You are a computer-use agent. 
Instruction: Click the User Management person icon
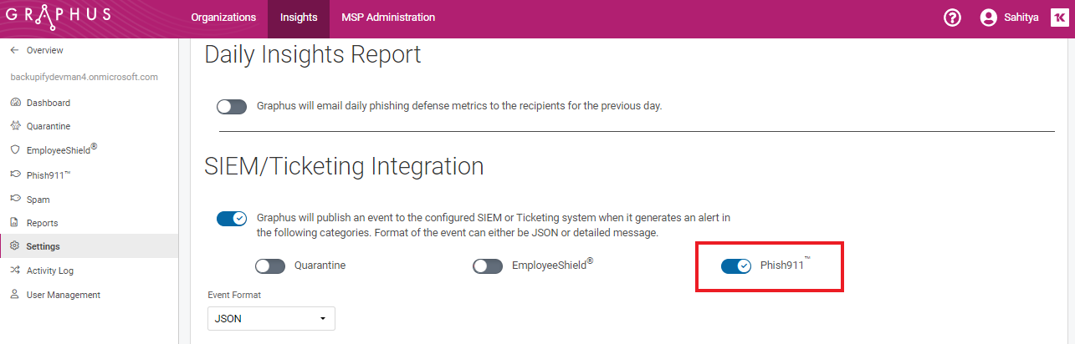15,295
